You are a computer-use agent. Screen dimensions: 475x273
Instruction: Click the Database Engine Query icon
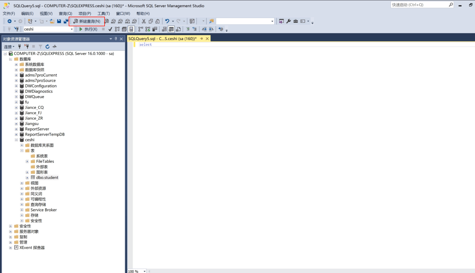pos(107,21)
